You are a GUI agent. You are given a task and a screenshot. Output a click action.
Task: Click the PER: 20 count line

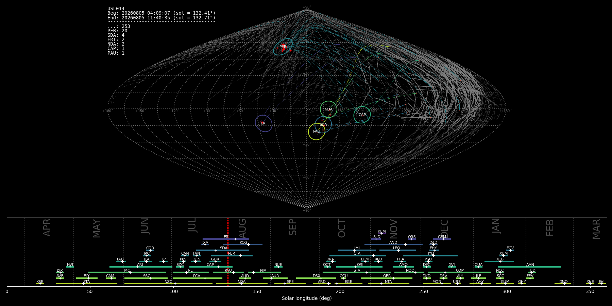(117, 31)
